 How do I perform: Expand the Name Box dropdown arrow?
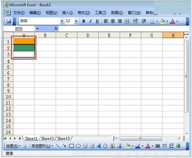[37, 29]
